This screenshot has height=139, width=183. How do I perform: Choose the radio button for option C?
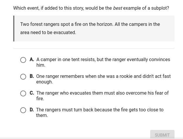pyautogui.click(x=23, y=93)
